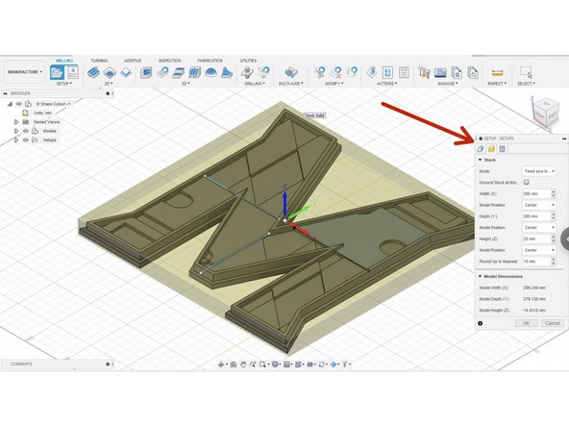Open the Mode dropdown showing Fixed size box
This screenshot has width=569, height=427.
pyautogui.click(x=539, y=171)
